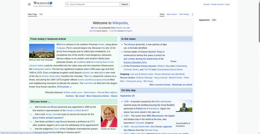Hide the Appearance panel
The height and width of the screenshot is (134, 260).
coord(214,20)
